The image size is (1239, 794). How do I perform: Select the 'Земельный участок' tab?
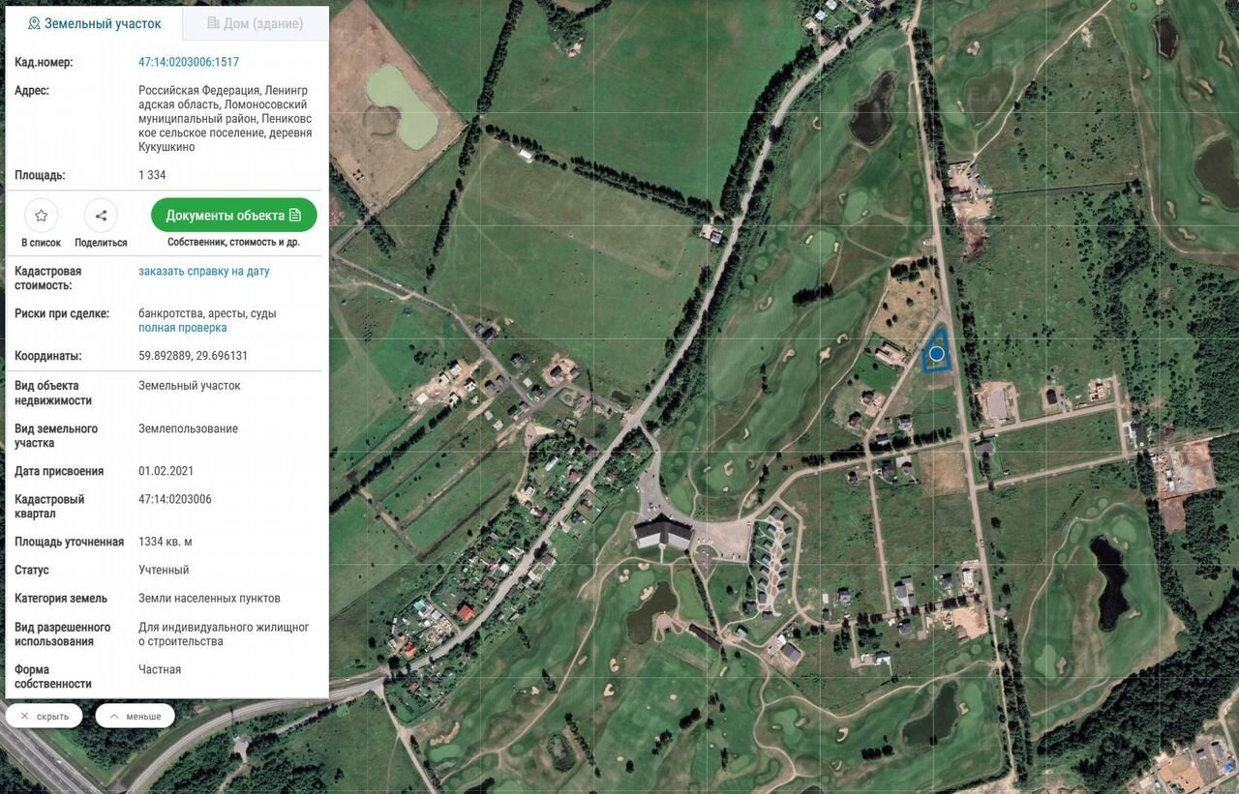pyautogui.click(x=94, y=23)
